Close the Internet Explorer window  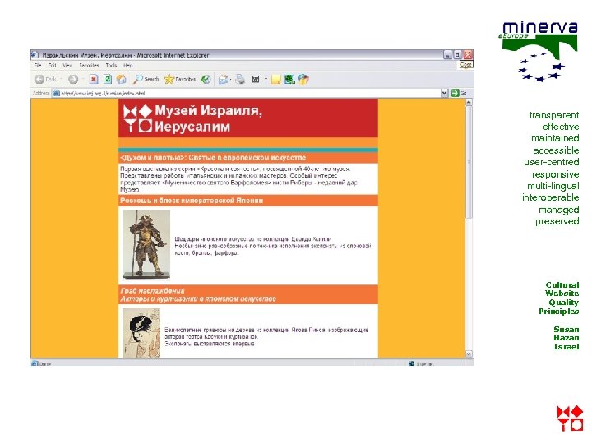(x=468, y=55)
